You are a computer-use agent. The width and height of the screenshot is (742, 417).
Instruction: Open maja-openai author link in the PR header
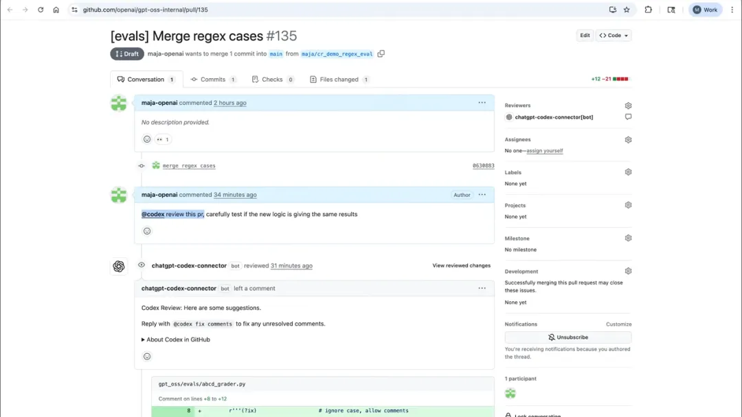click(166, 53)
